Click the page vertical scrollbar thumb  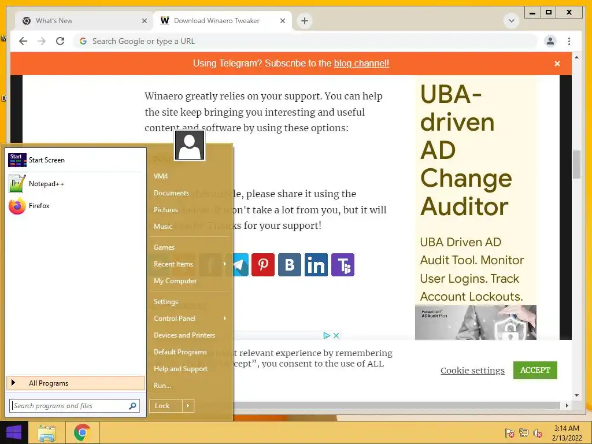click(576, 165)
